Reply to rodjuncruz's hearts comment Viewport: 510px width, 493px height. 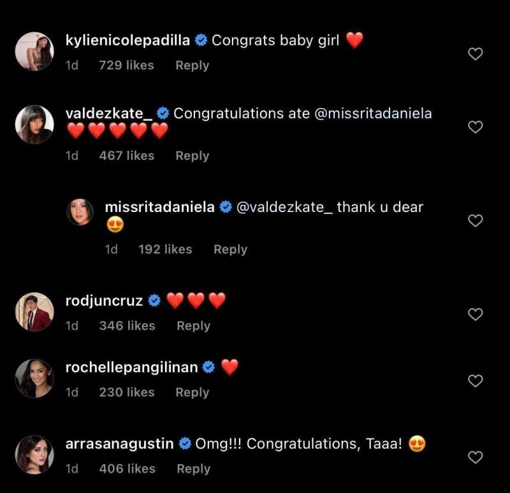click(193, 326)
